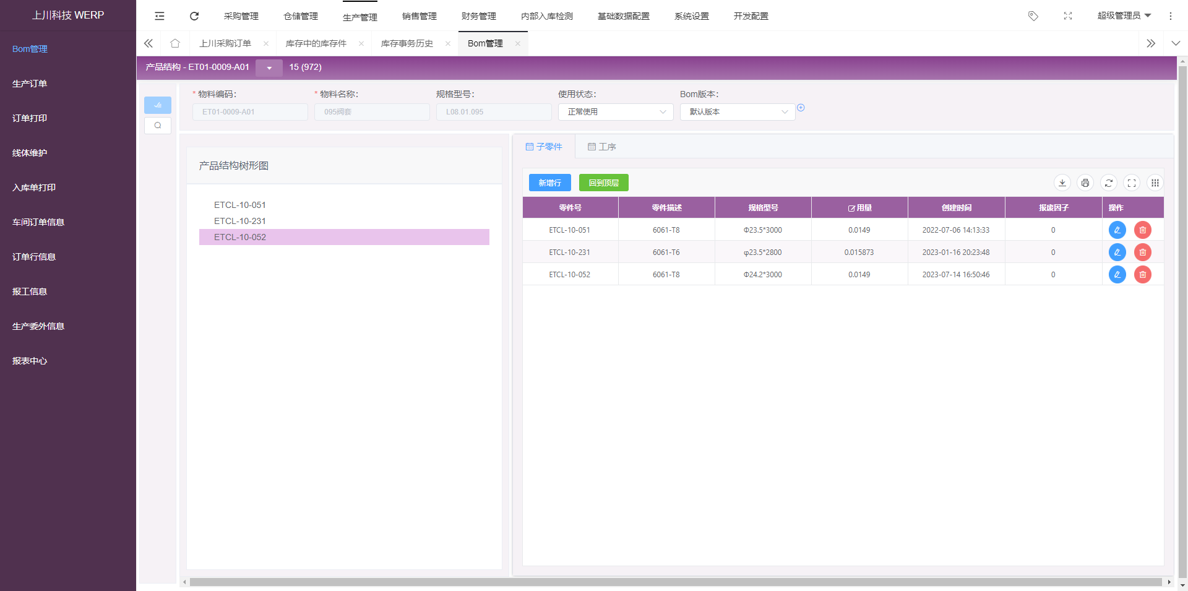Viewport: 1188px width, 591px height.
Task: Add Bom version plus icon
Action: 801,108
